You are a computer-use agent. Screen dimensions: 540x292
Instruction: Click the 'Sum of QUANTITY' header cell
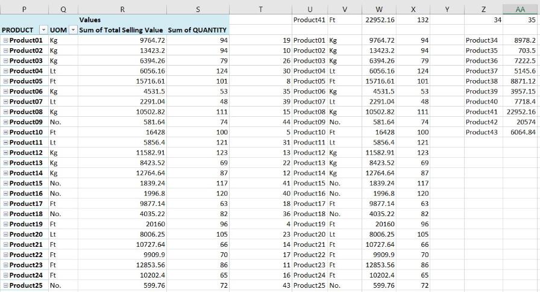tap(198, 30)
